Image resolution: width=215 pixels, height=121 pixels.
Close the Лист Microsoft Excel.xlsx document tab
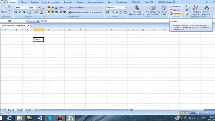28,26
